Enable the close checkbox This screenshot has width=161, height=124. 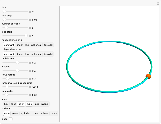[x=10, y=119]
